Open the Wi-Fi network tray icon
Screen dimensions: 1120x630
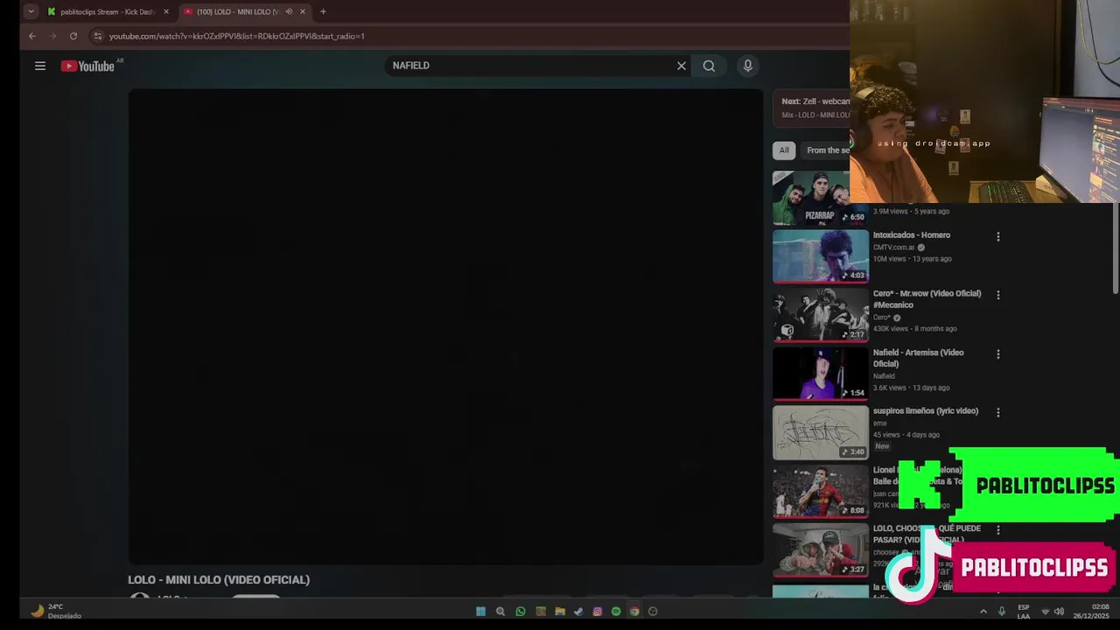(1045, 612)
